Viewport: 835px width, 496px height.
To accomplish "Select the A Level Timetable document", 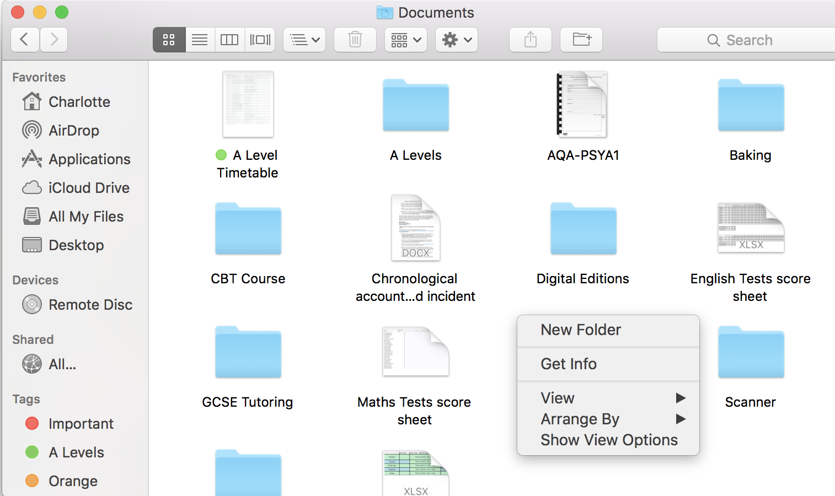I will pyautogui.click(x=248, y=104).
